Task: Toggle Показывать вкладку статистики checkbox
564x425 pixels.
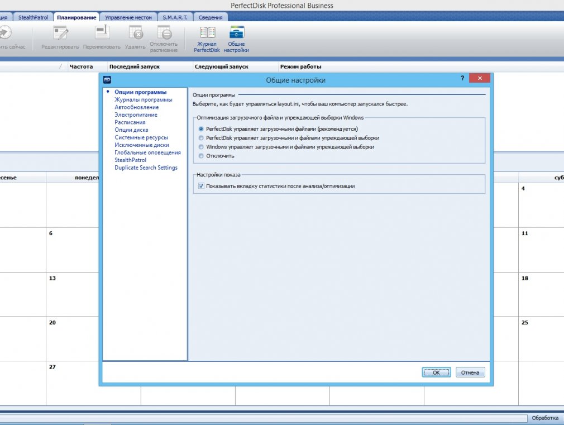Action: tap(201, 186)
